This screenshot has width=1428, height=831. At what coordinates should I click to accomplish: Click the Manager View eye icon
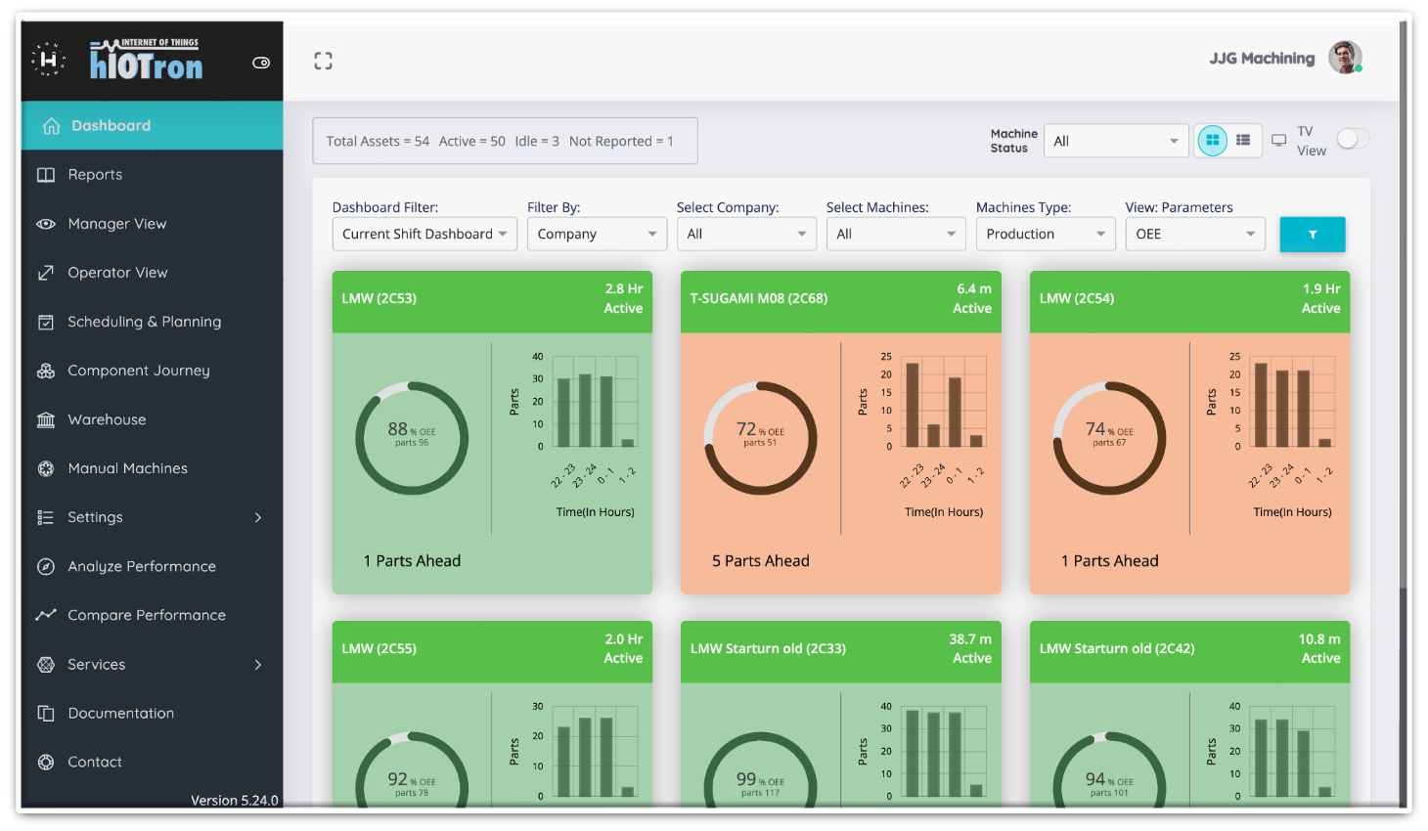coord(46,224)
